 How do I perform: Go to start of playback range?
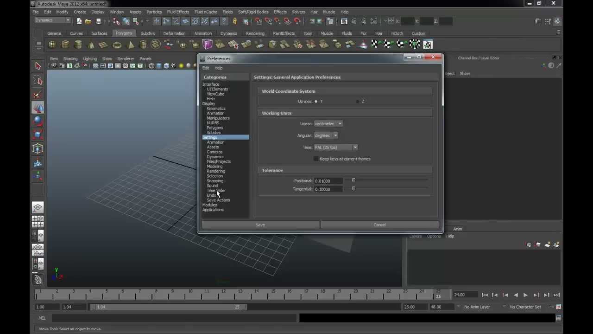coord(485,295)
